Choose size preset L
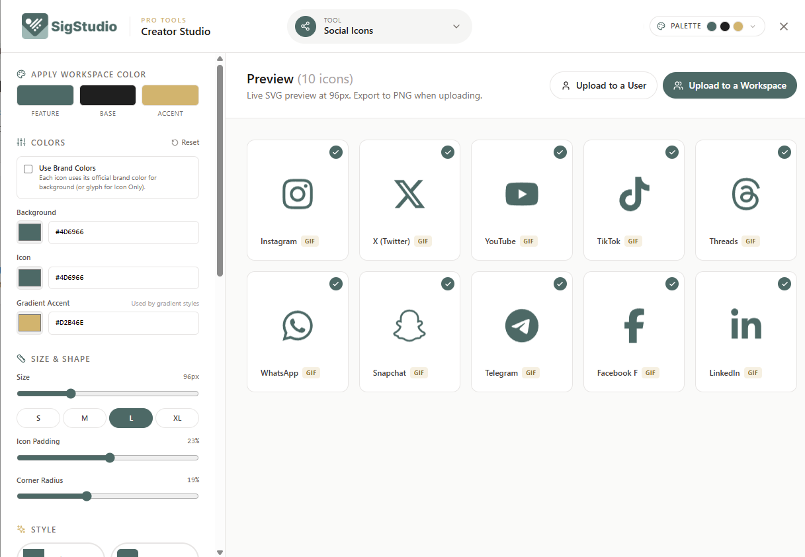 (x=131, y=418)
